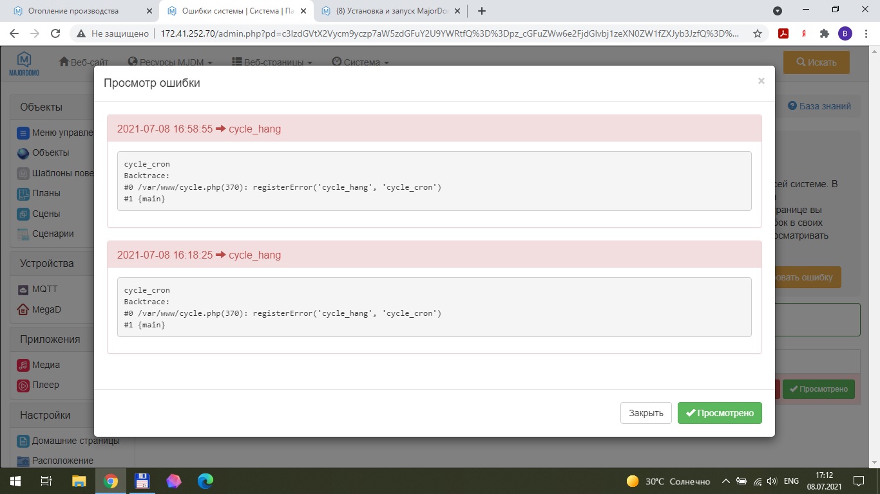
Task: Click the MajorDoMo logo
Action: [24, 63]
